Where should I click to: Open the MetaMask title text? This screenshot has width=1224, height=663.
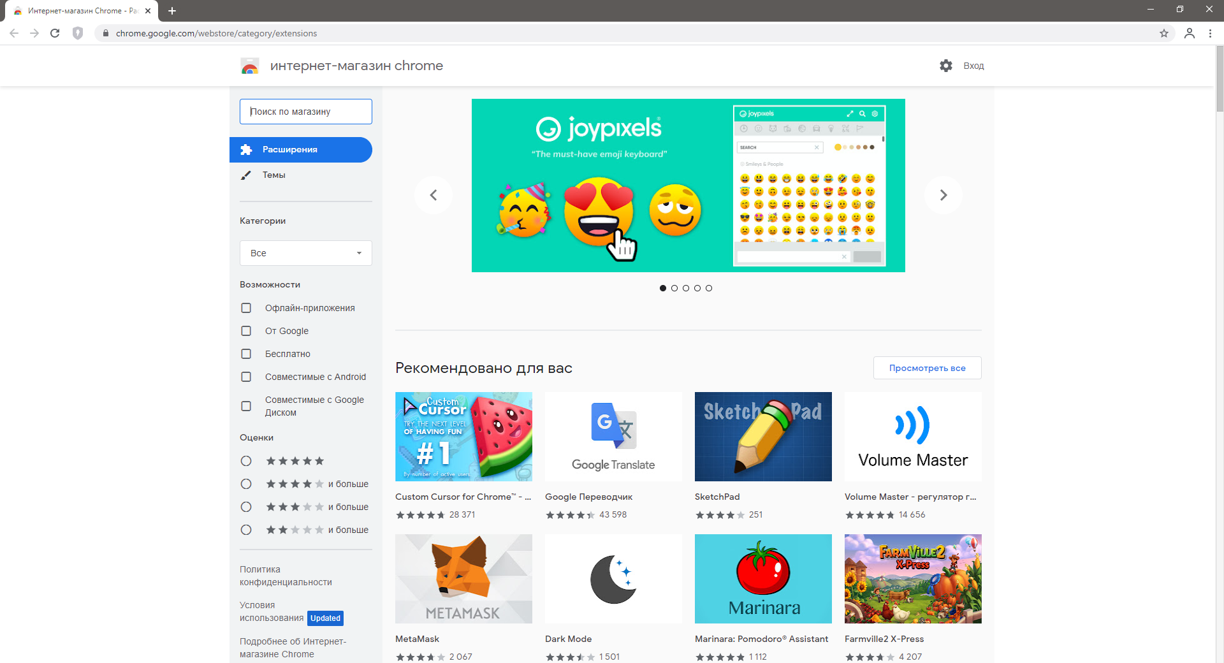[x=417, y=639]
